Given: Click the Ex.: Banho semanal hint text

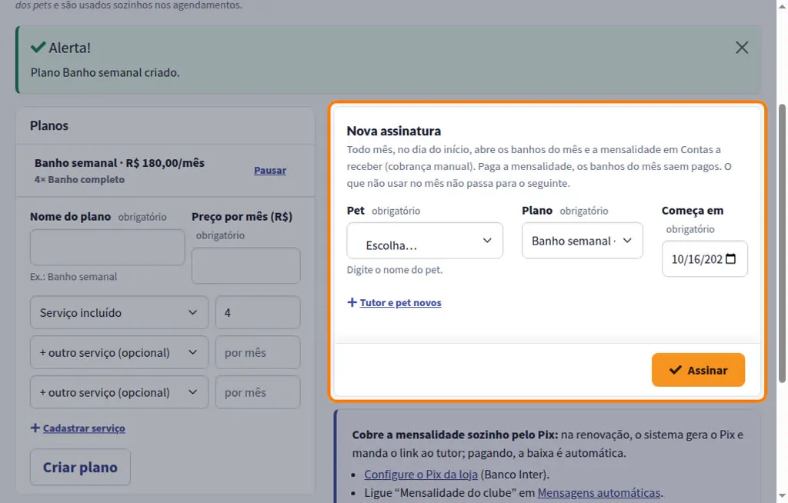Looking at the screenshot, I should 73,277.
